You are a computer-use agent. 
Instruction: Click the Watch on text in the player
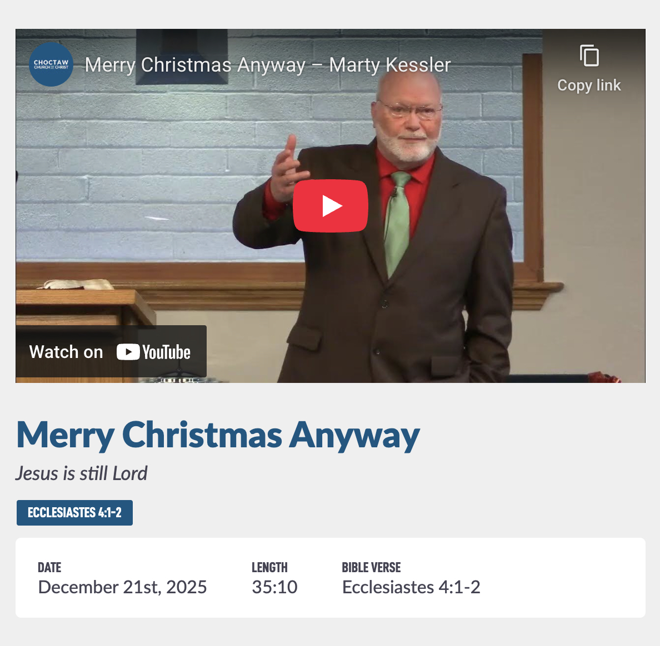pyautogui.click(x=66, y=352)
